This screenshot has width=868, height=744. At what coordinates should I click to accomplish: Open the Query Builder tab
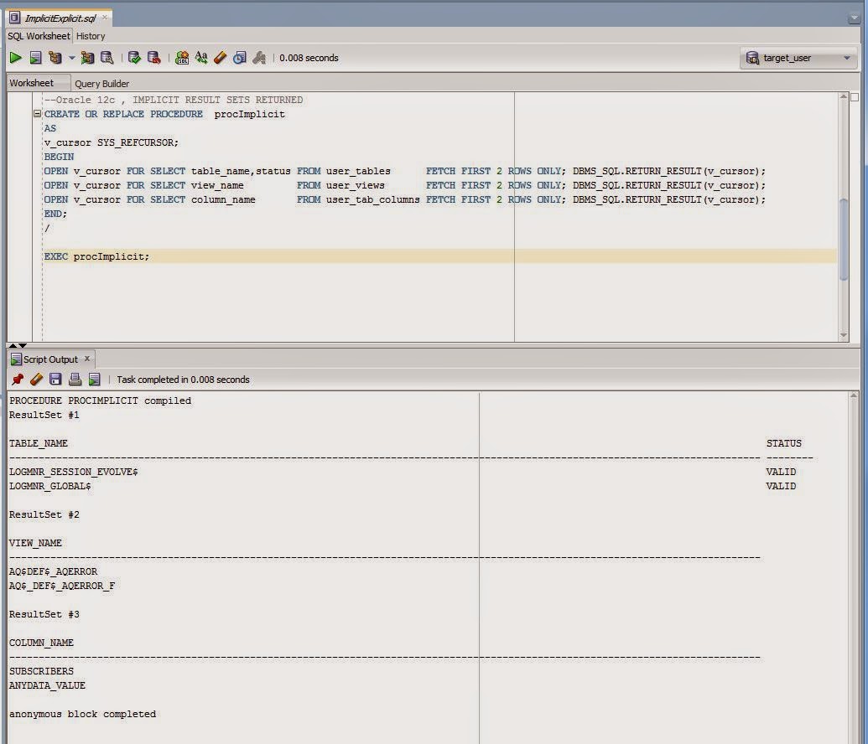pyautogui.click(x=101, y=83)
